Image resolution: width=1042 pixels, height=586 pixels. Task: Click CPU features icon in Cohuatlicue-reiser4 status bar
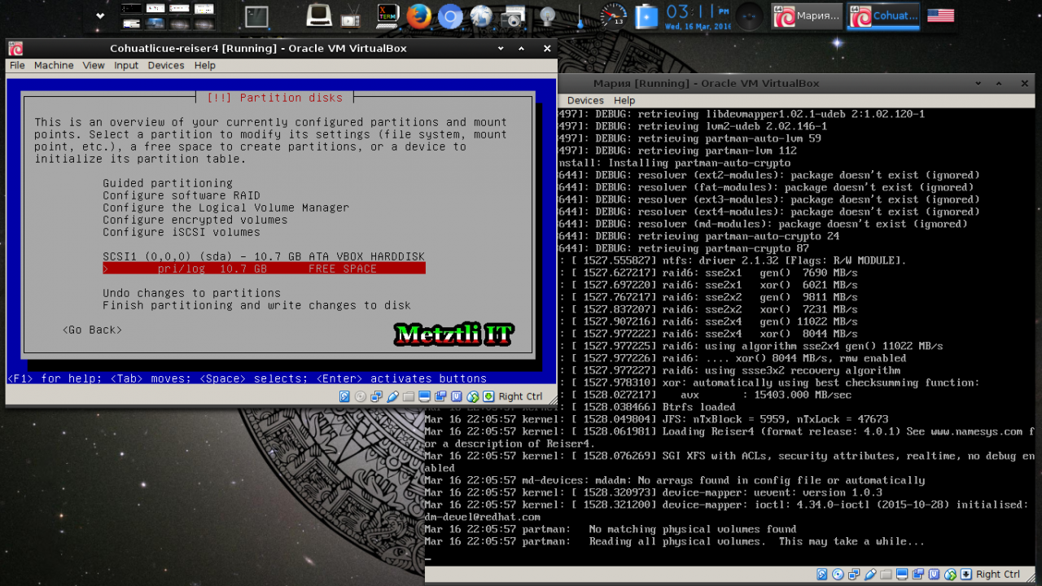pos(457,396)
